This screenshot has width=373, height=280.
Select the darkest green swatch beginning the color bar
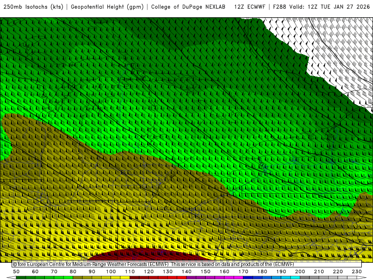click(21, 277)
